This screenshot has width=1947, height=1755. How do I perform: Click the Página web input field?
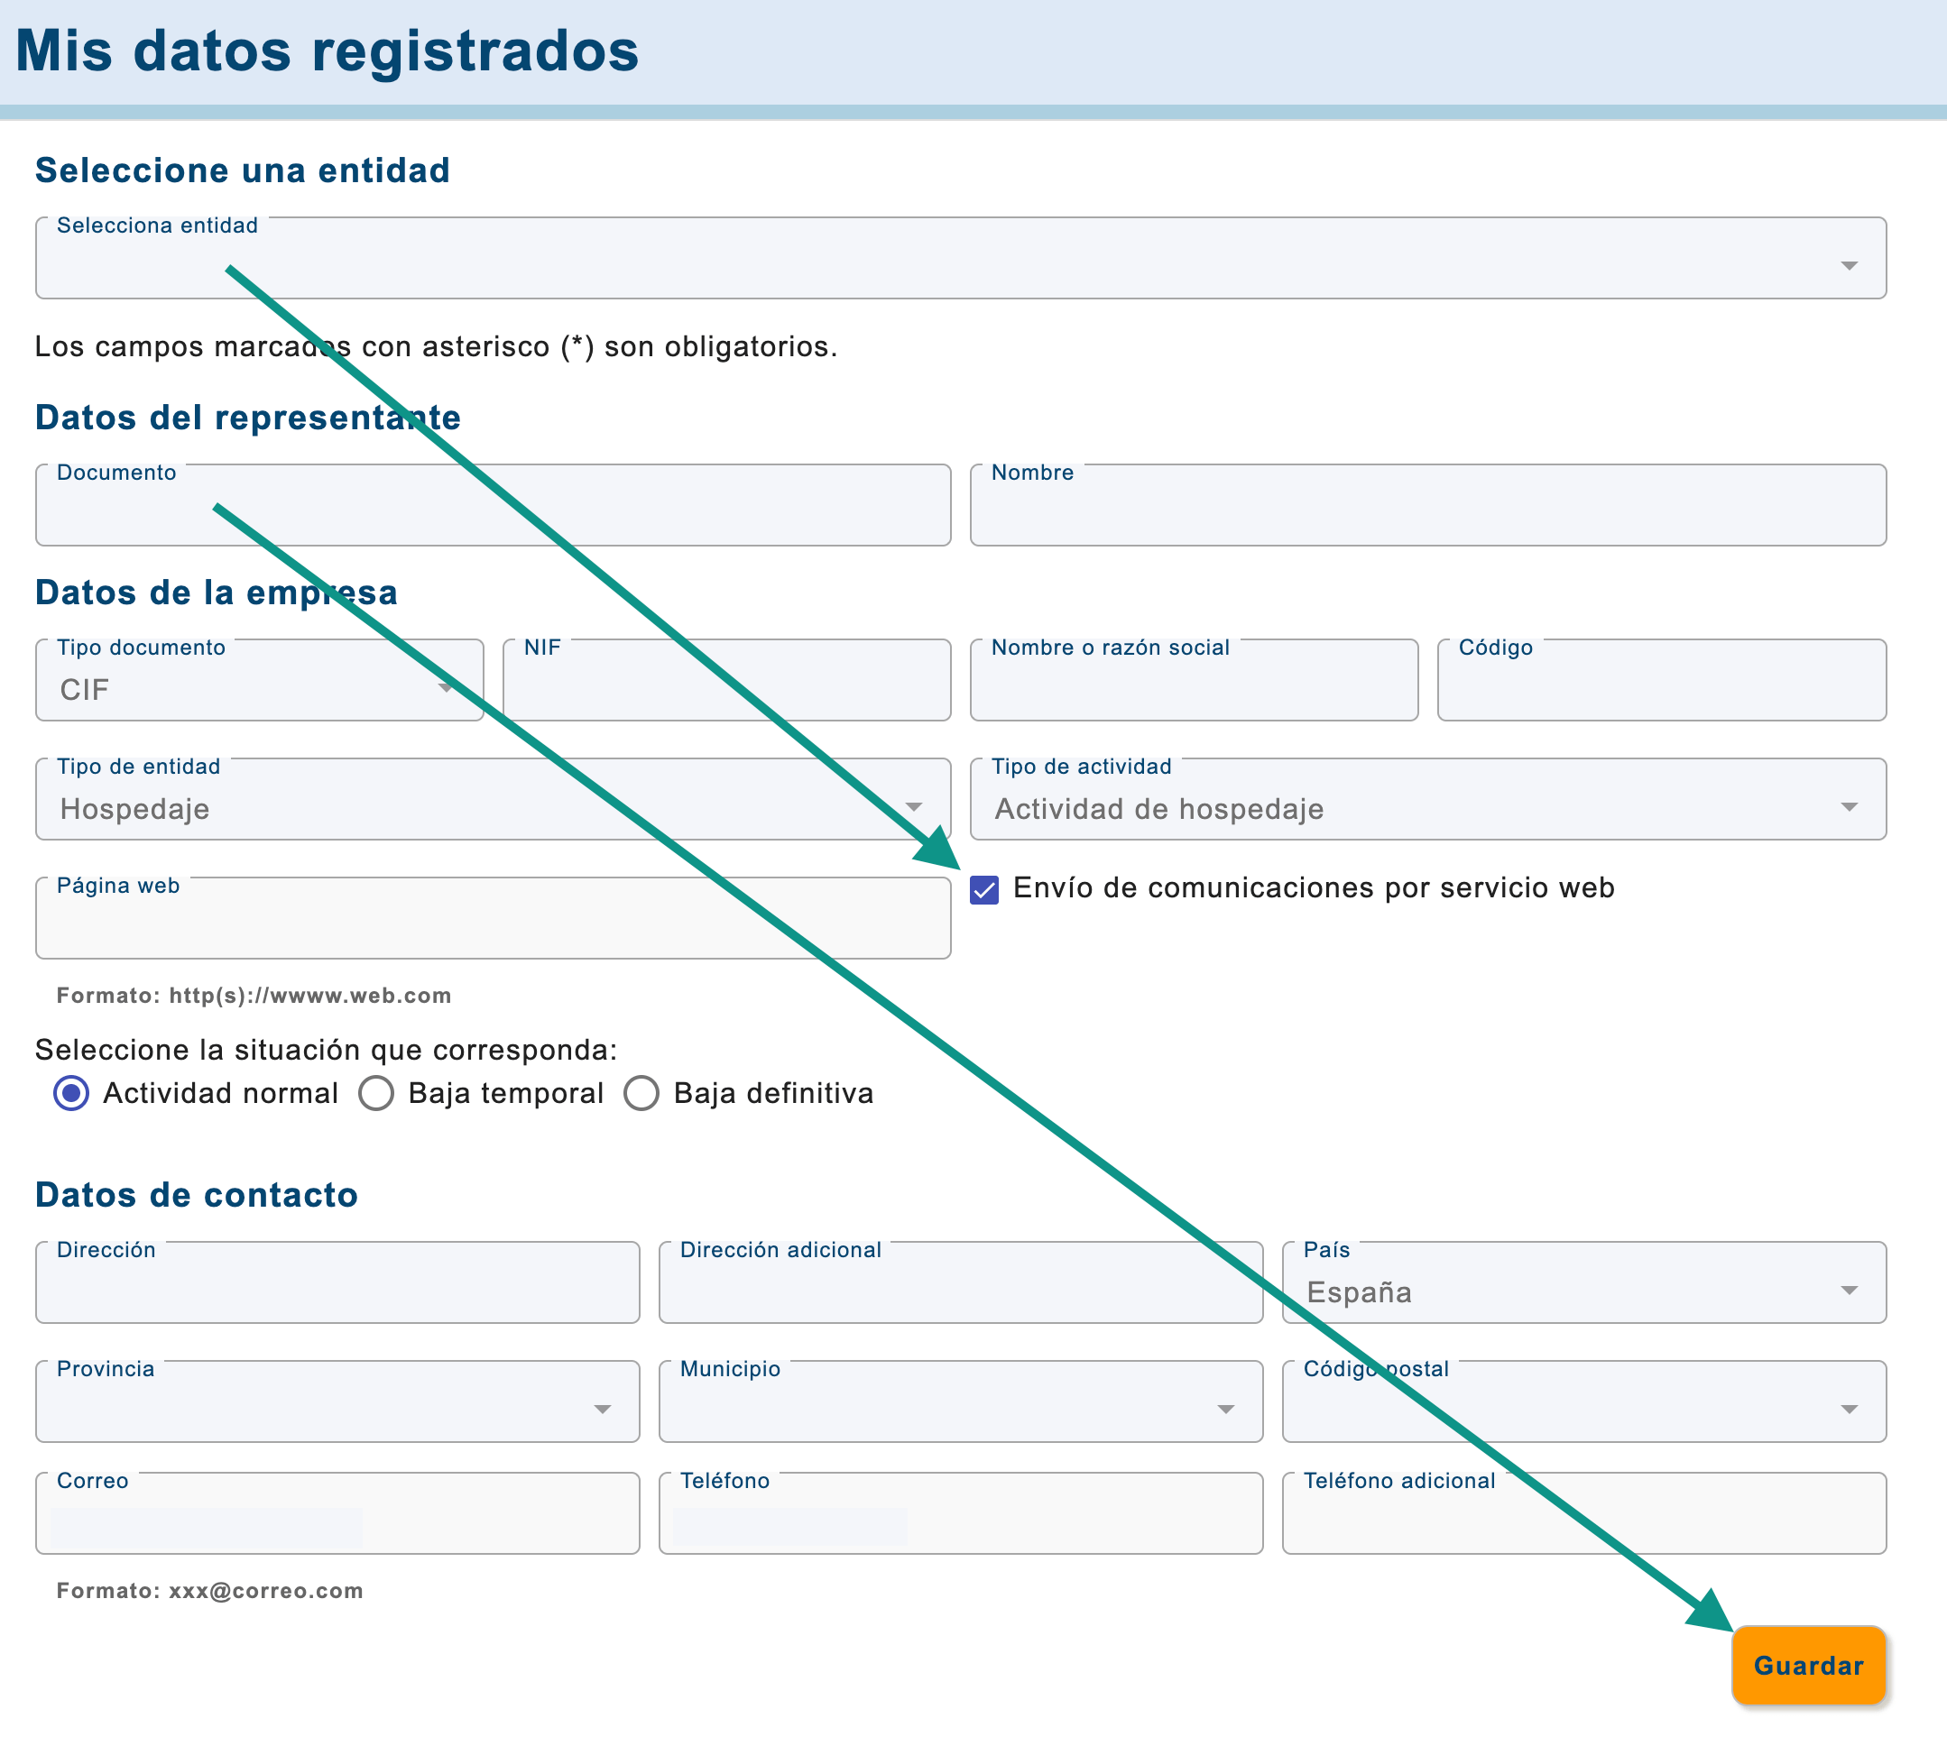493,918
